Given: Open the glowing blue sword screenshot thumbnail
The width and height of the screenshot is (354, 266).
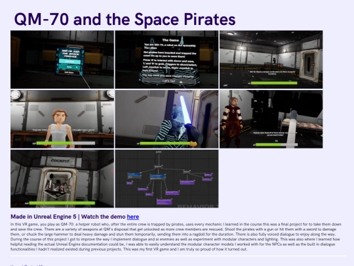Looking at the screenshot, I should point(167,119).
